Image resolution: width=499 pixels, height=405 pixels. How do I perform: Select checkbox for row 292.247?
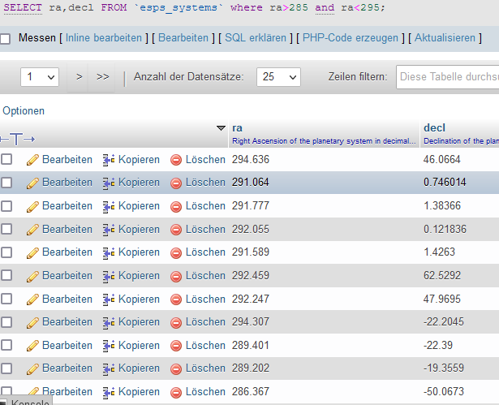tap(6, 299)
